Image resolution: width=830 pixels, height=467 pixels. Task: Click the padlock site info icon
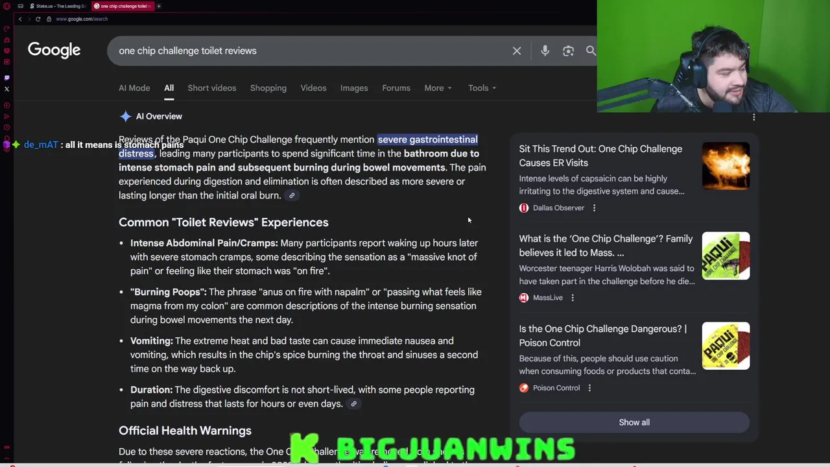pyautogui.click(x=49, y=19)
